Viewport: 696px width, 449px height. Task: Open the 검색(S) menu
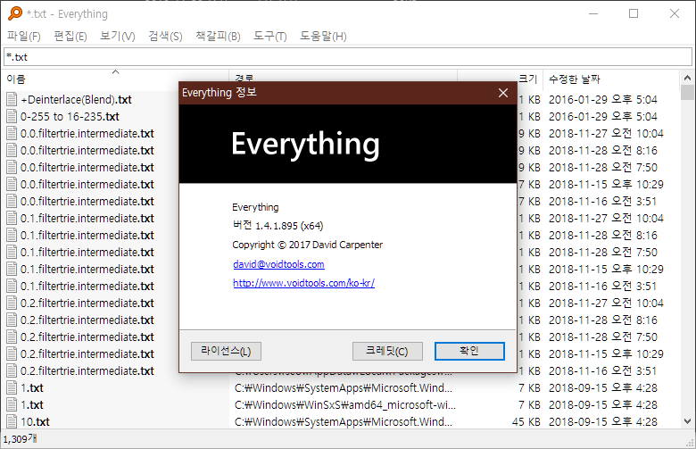pos(165,36)
